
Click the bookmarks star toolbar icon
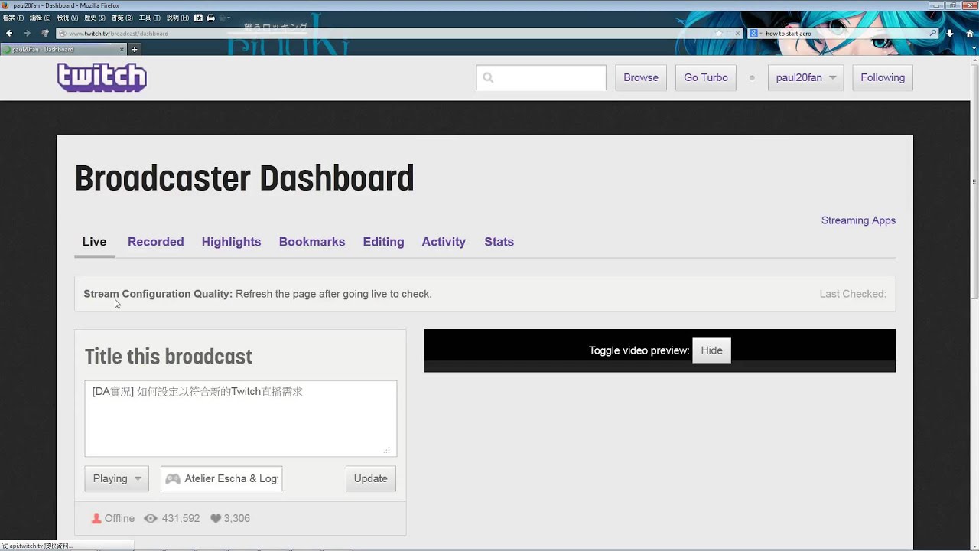click(x=198, y=18)
